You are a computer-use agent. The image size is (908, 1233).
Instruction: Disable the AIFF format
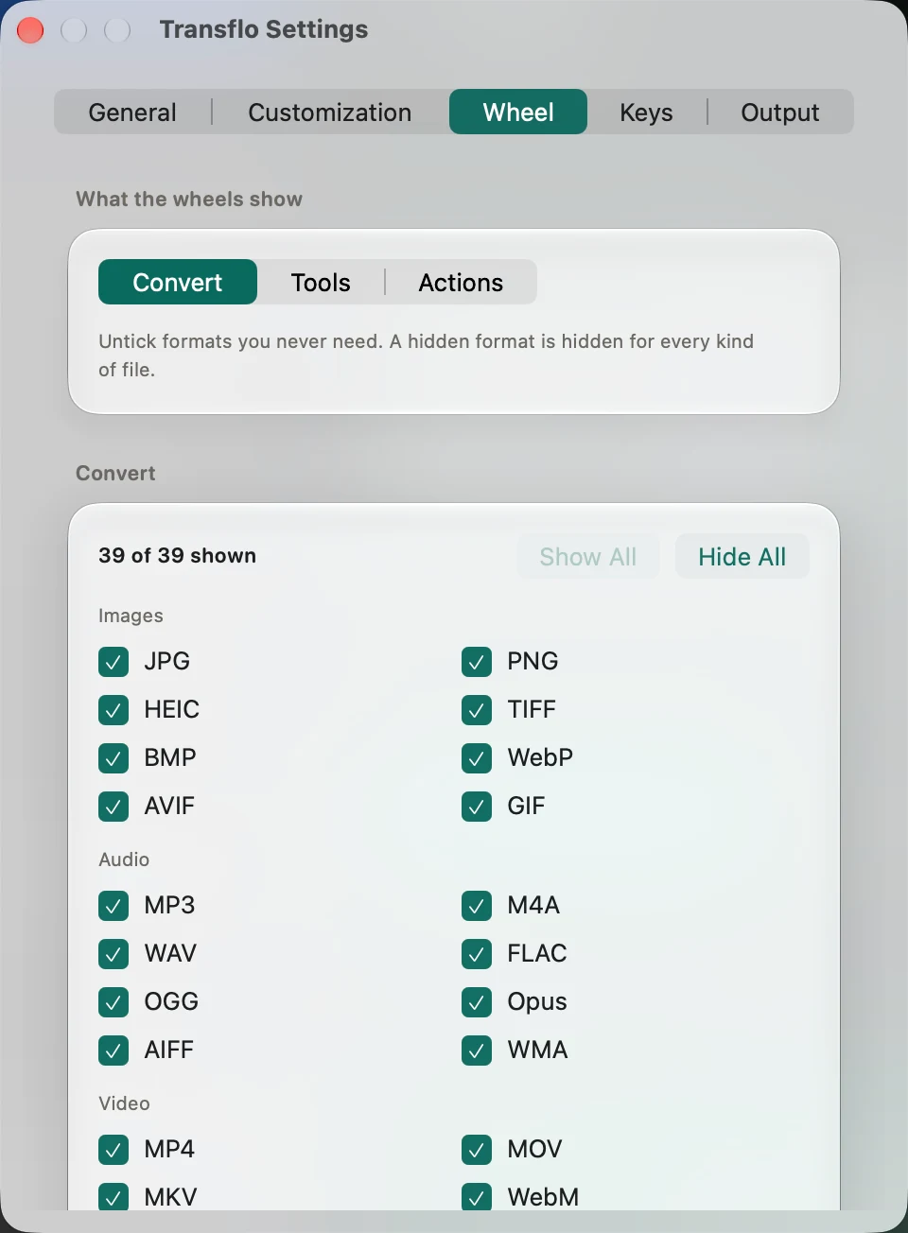pyautogui.click(x=113, y=1051)
